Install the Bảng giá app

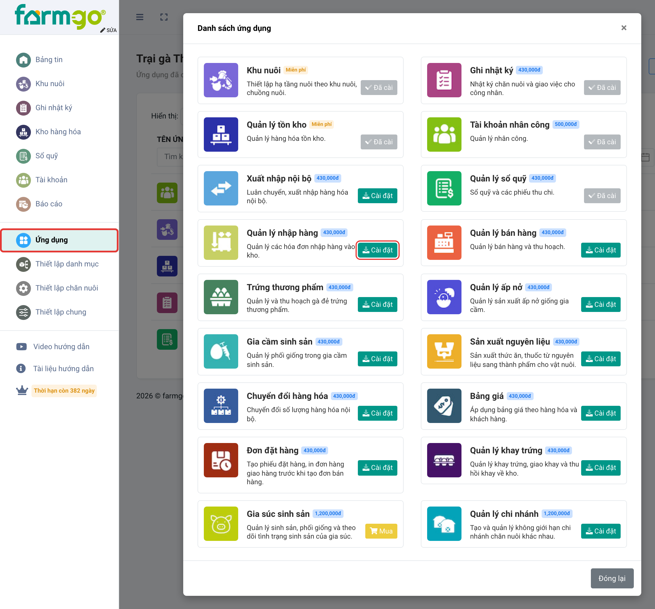(x=601, y=413)
